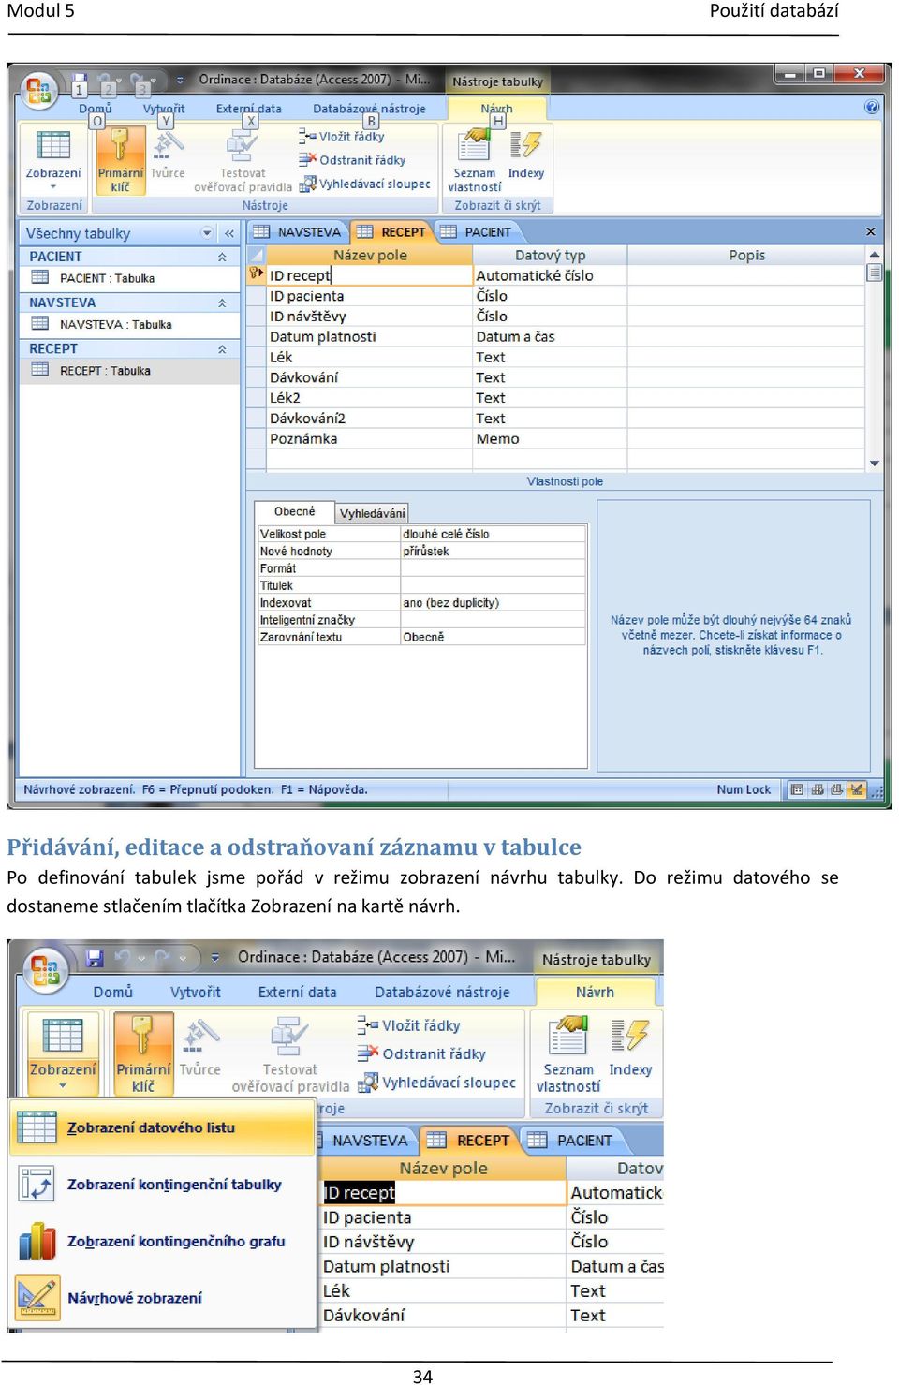The width and height of the screenshot is (899, 1385).
Task: Select PivotTable view icon in the status bar
Action: [817, 789]
